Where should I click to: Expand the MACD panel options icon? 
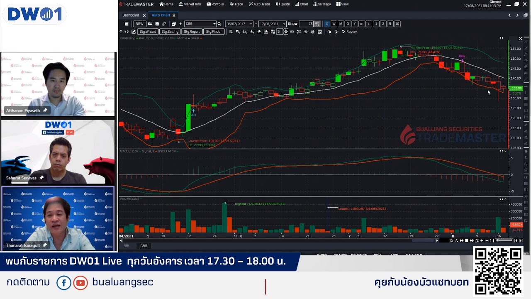pos(501,151)
